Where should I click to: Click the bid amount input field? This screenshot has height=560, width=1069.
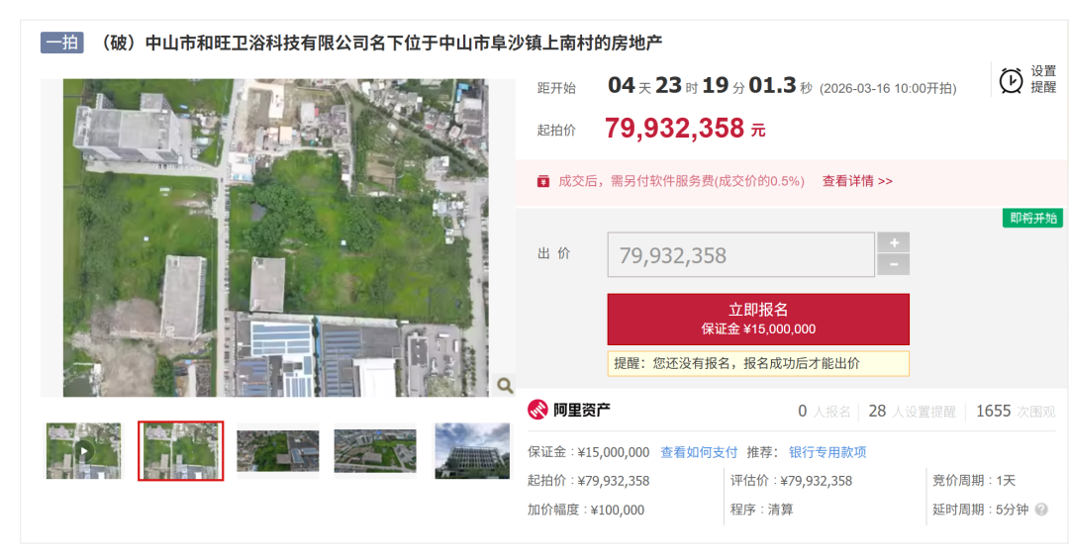tap(740, 255)
